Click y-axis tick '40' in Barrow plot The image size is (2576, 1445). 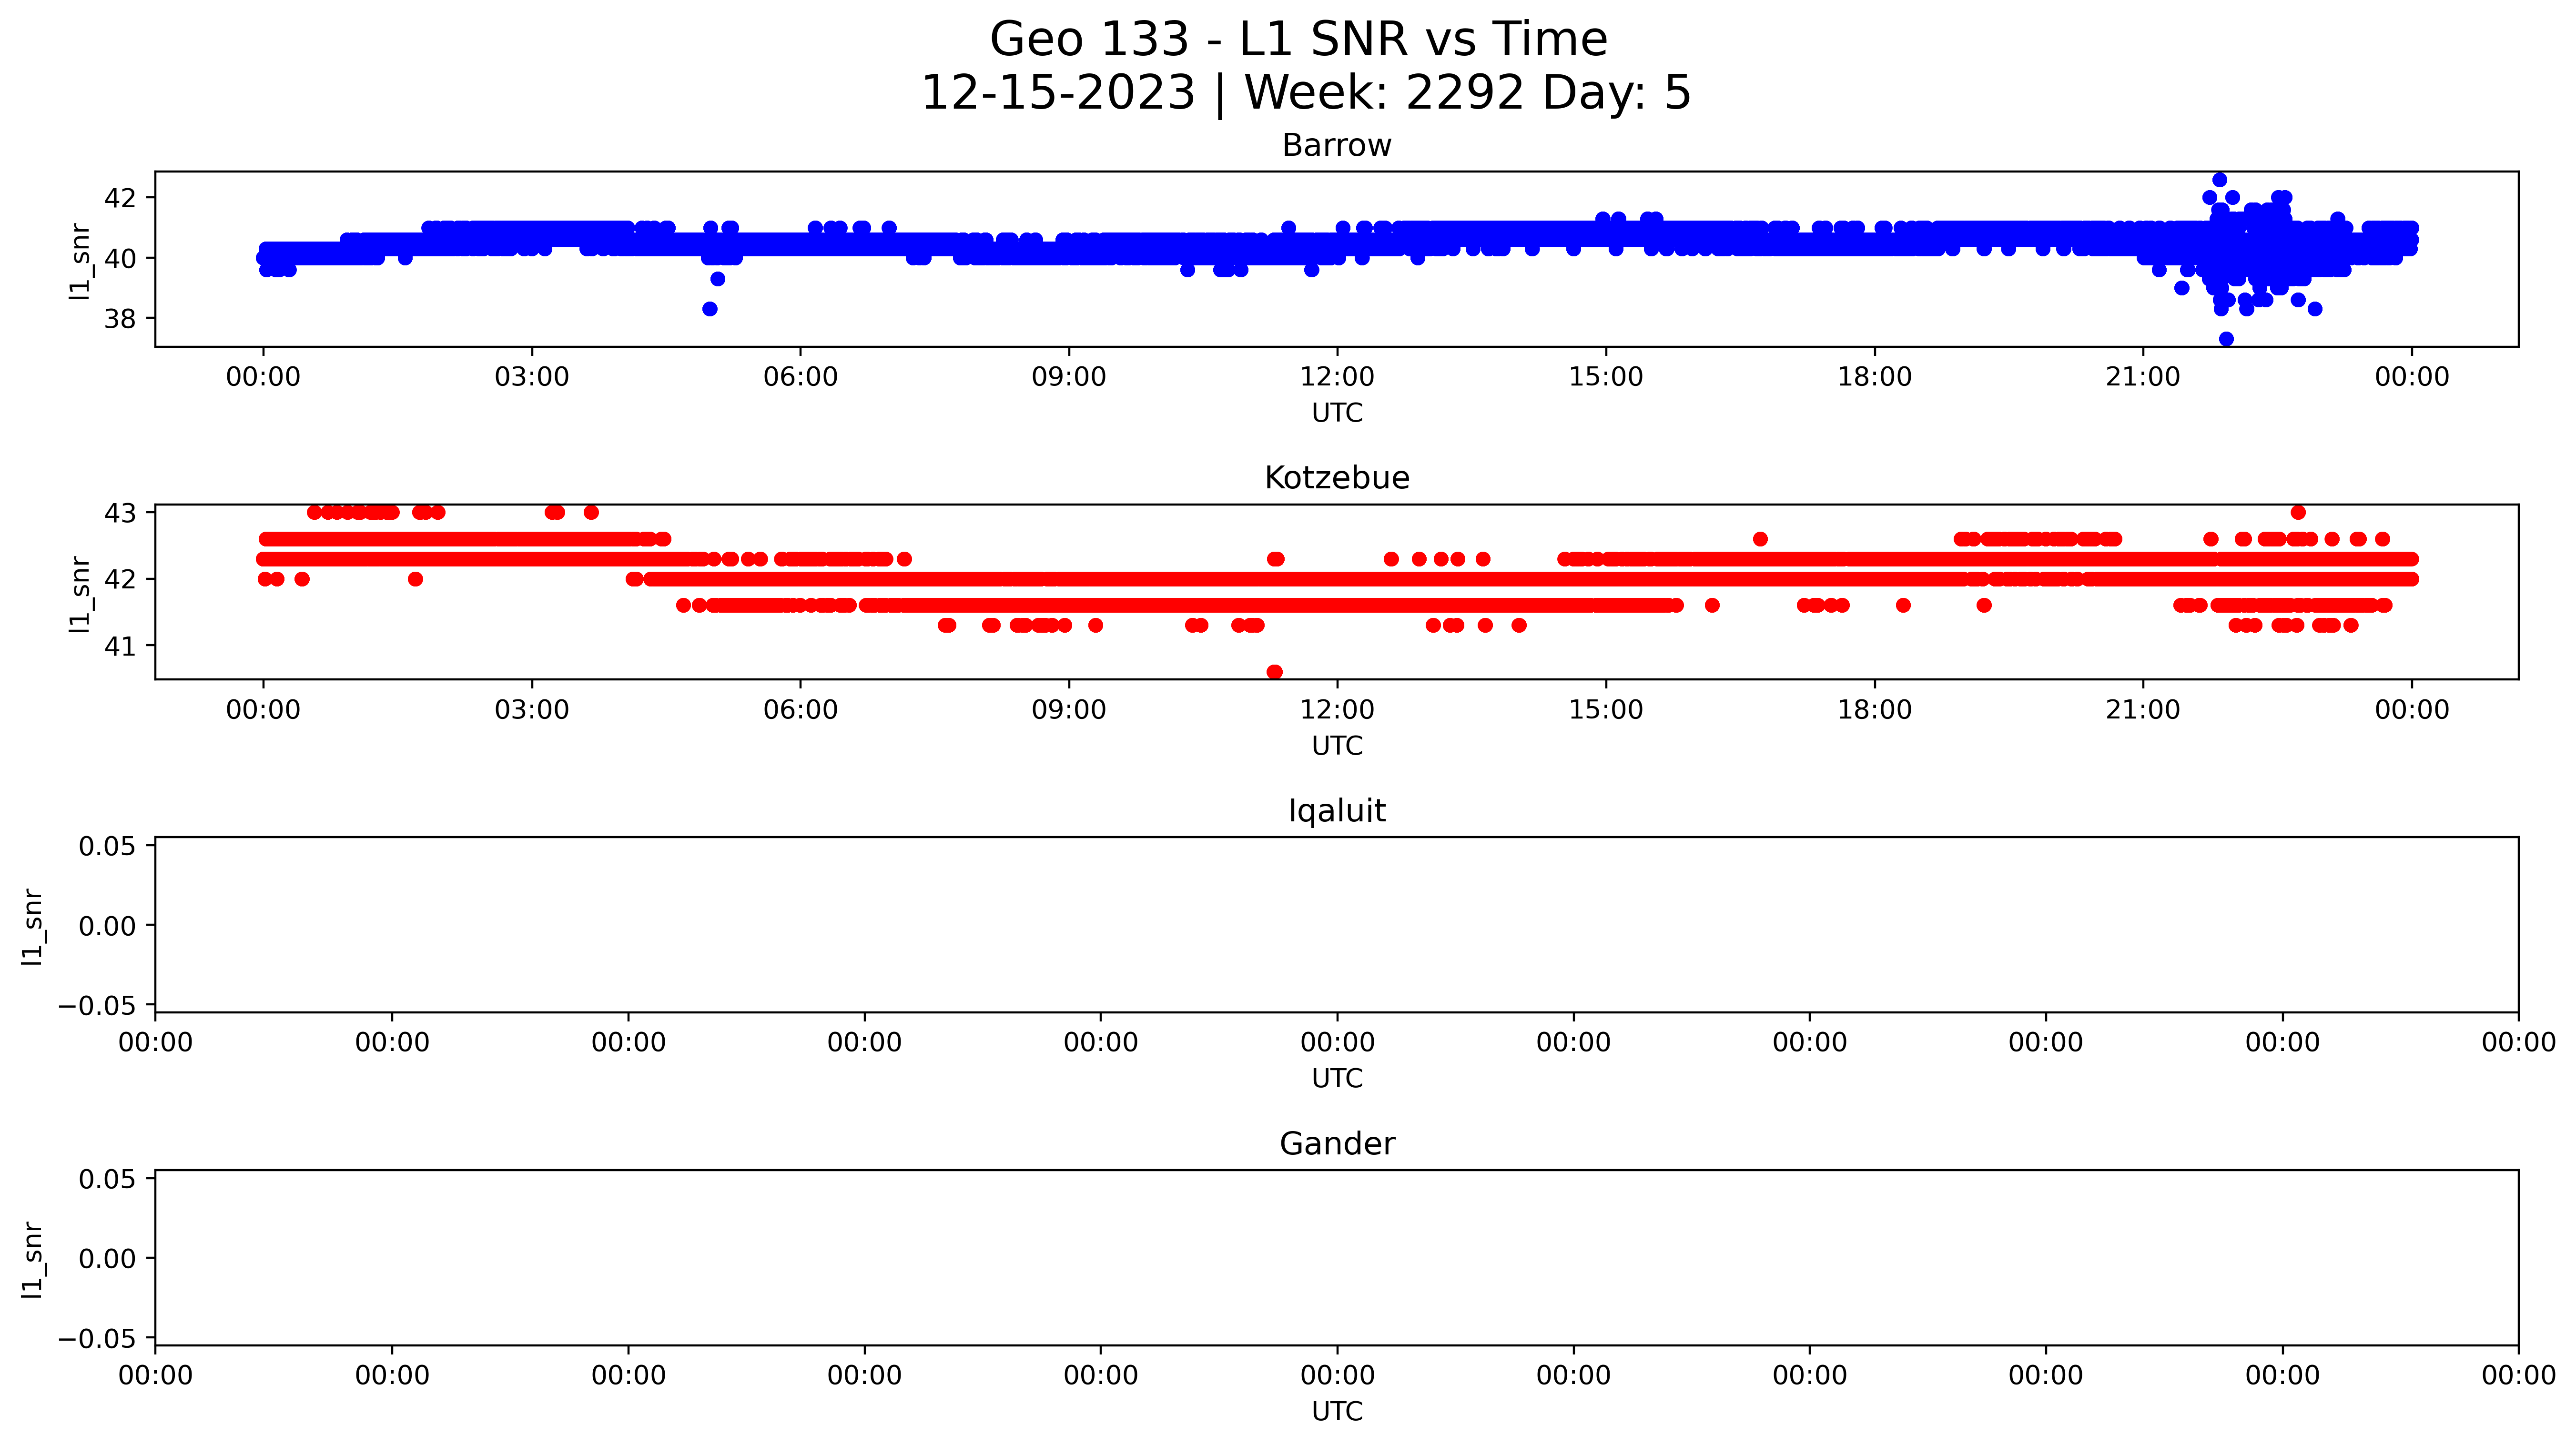tap(121, 258)
